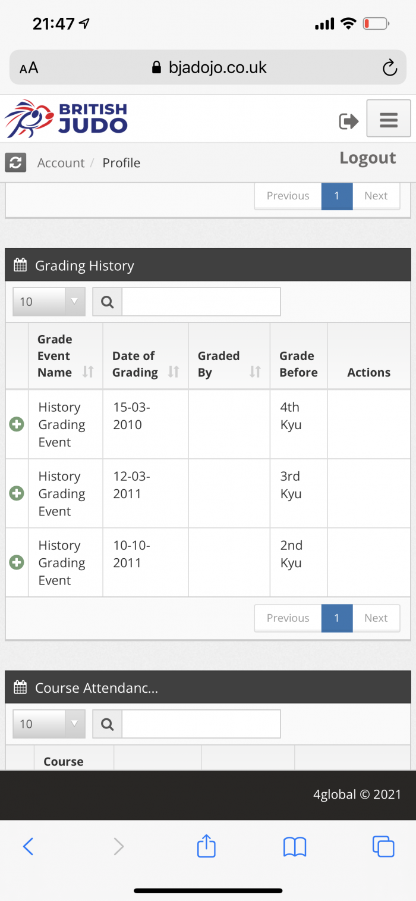
Task: Click the refresh icon beside Account
Action: tap(15, 162)
